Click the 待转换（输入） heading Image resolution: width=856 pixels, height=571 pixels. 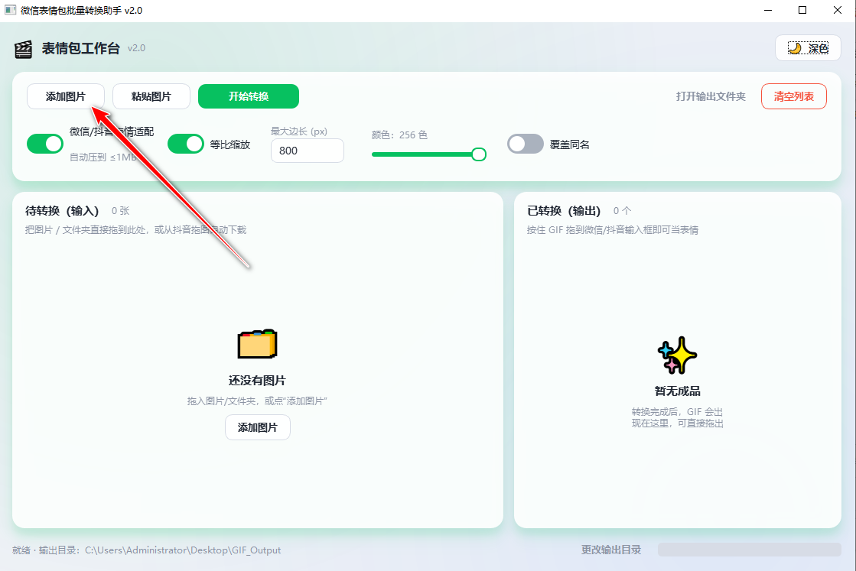click(x=62, y=211)
